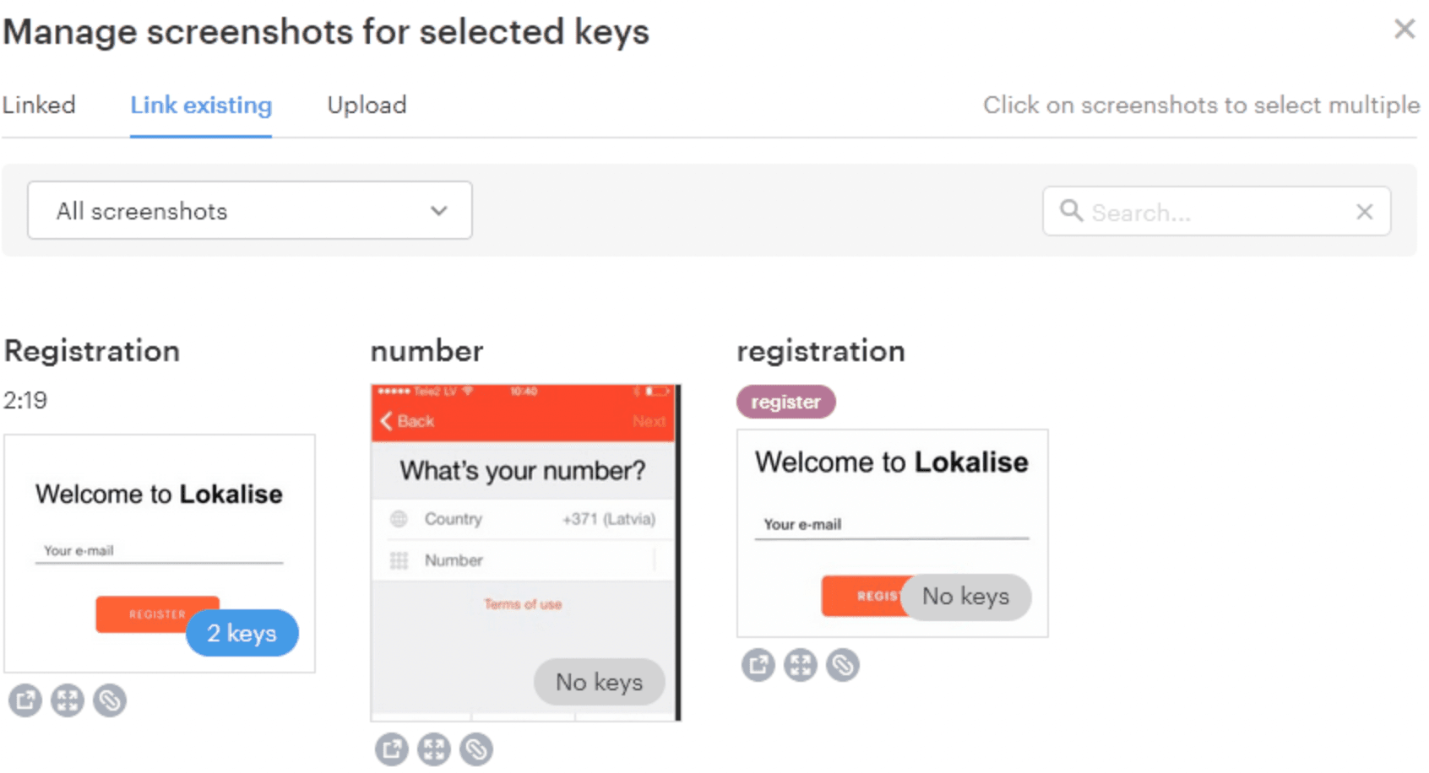Screen dimensions: 1429x773
Task: Open Registration screenshot in new window icon
Action: [25, 700]
